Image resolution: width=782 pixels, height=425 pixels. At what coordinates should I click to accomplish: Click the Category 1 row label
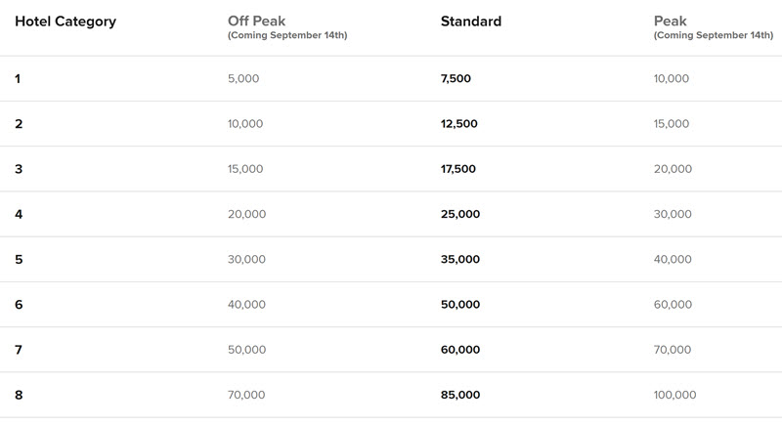pyautogui.click(x=18, y=79)
